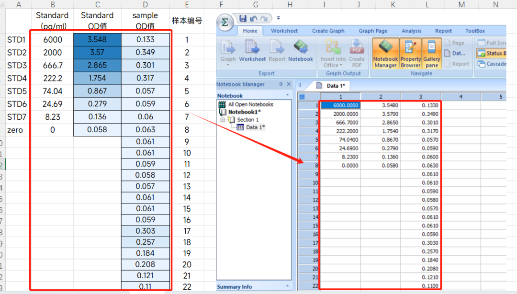Viewport: 517px width, 294px height.
Task: Switch to the Create Graph ribbon tab
Action: 328,31
